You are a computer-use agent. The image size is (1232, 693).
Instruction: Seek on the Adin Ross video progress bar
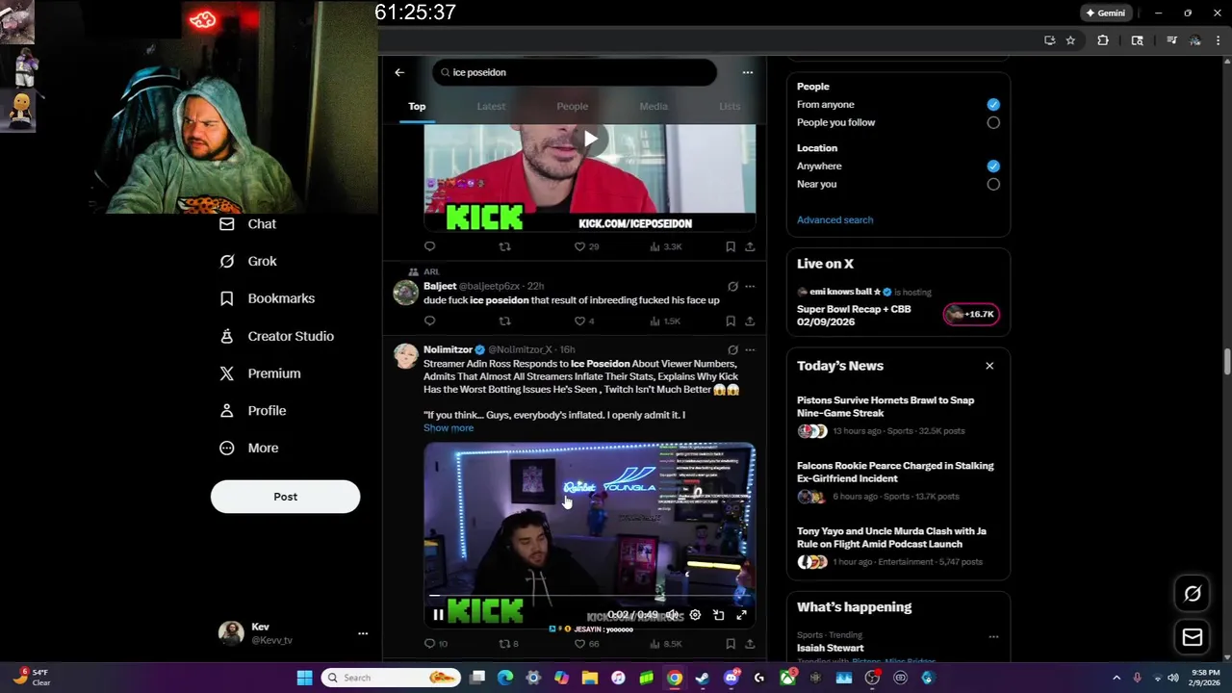[x=590, y=597]
